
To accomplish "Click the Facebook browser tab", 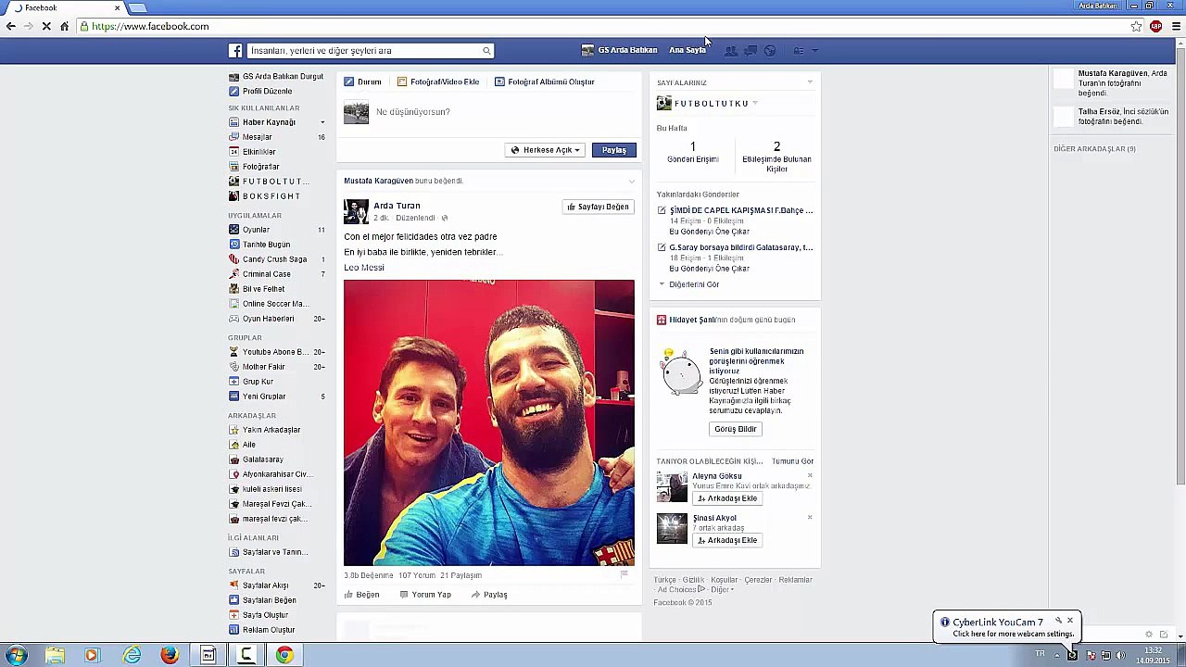I will [x=66, y=7].
